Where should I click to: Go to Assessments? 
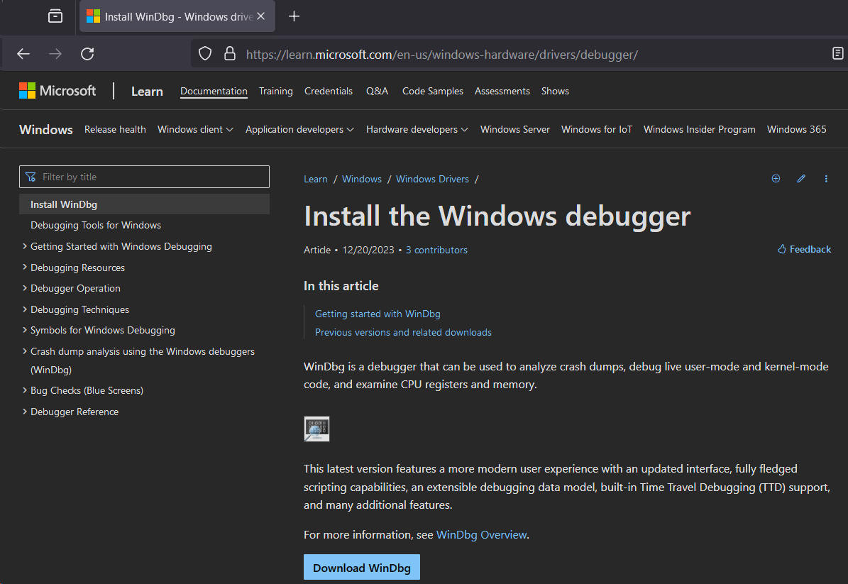point(502,91)
